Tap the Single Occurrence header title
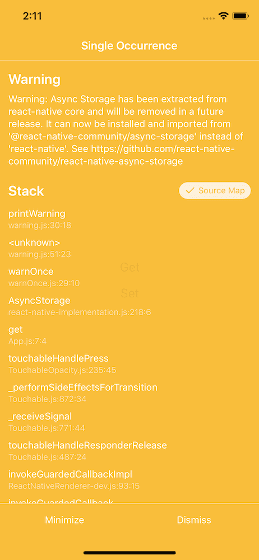259x560 pixels. 129,46
